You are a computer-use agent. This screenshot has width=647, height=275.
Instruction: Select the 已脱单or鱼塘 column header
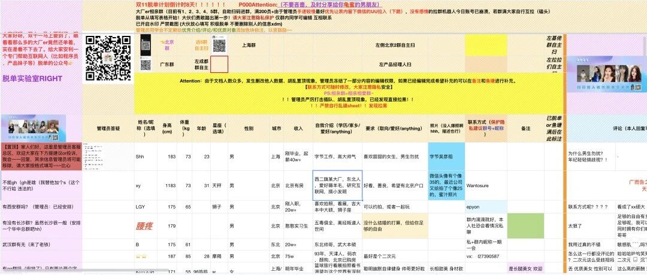click(x=554, y=129)
